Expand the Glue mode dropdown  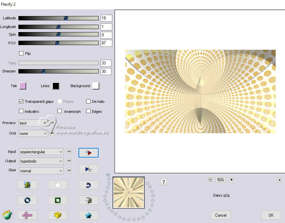coord(41,171)
